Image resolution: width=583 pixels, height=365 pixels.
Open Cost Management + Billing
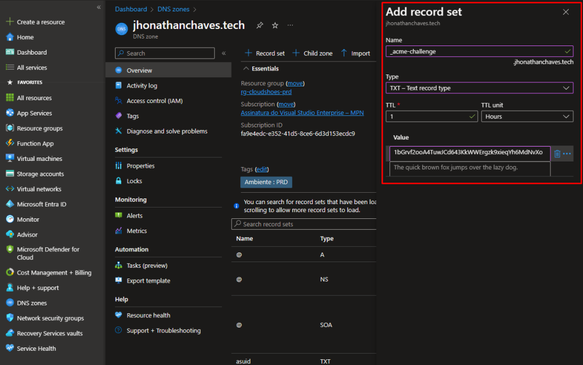coord(54,273)
